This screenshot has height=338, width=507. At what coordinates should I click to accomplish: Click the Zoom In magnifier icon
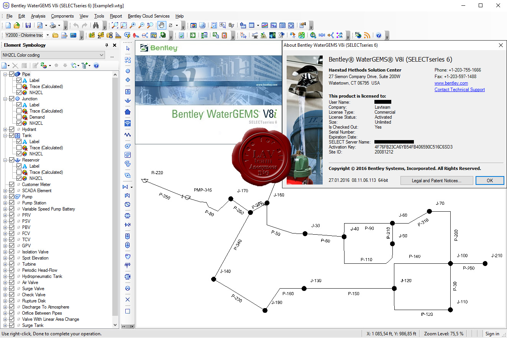pyautogui.click(x=133, y=26)
